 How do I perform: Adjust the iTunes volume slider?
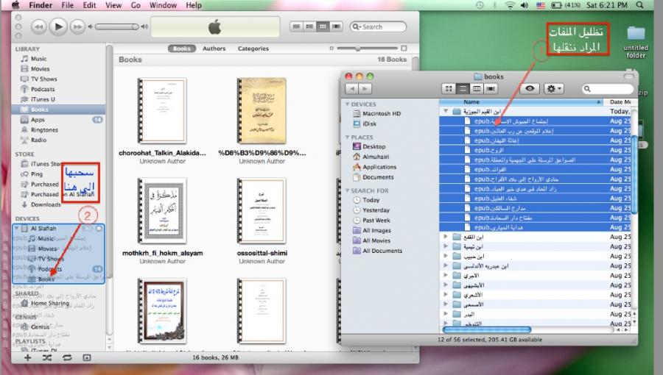pyautogui.click(x=118, y=26)
